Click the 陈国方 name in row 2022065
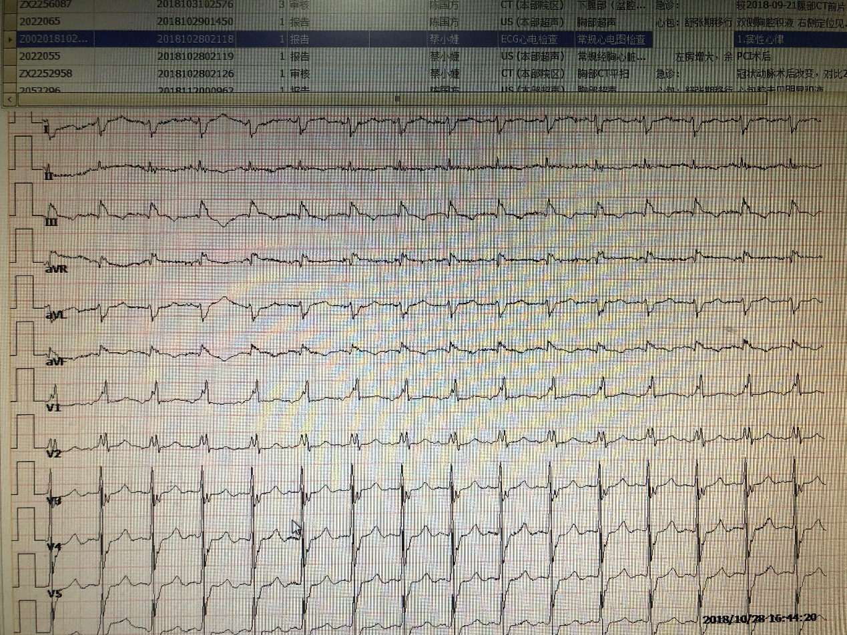The image size is (847, 635). (444, 22)
